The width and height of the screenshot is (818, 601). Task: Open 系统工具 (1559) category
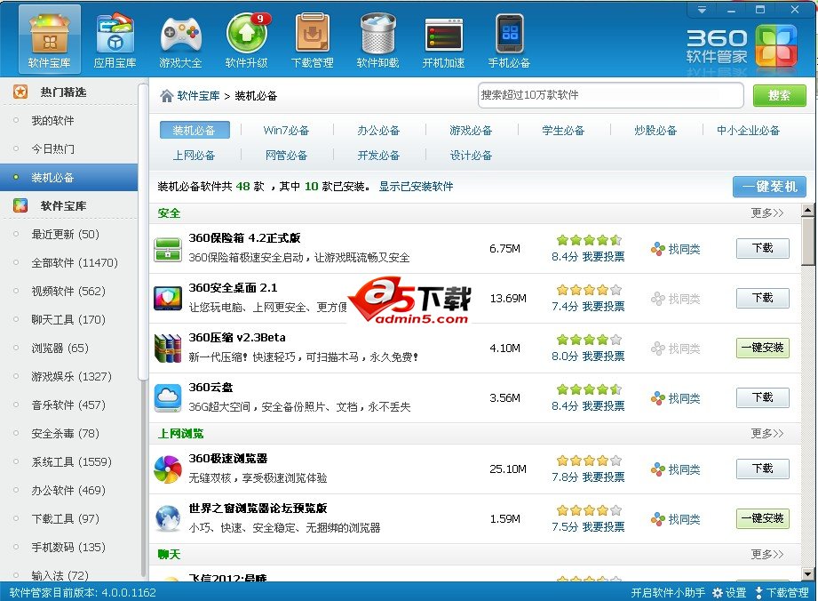tap(69, 461)
